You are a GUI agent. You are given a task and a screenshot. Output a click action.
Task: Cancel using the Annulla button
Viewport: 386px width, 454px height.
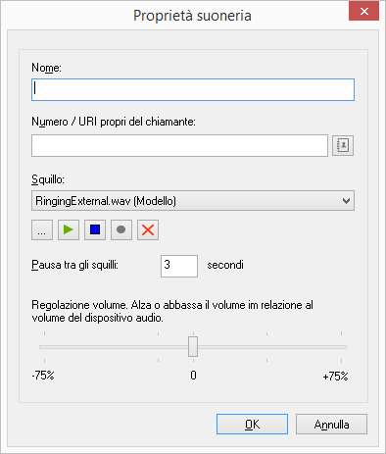[x=331, y=425]
